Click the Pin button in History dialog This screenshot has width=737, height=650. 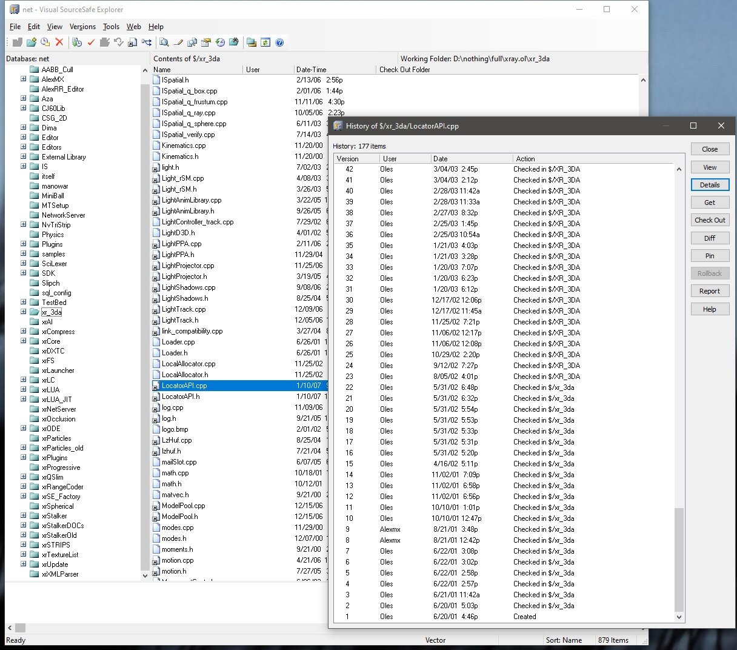(x=710, y=256)
